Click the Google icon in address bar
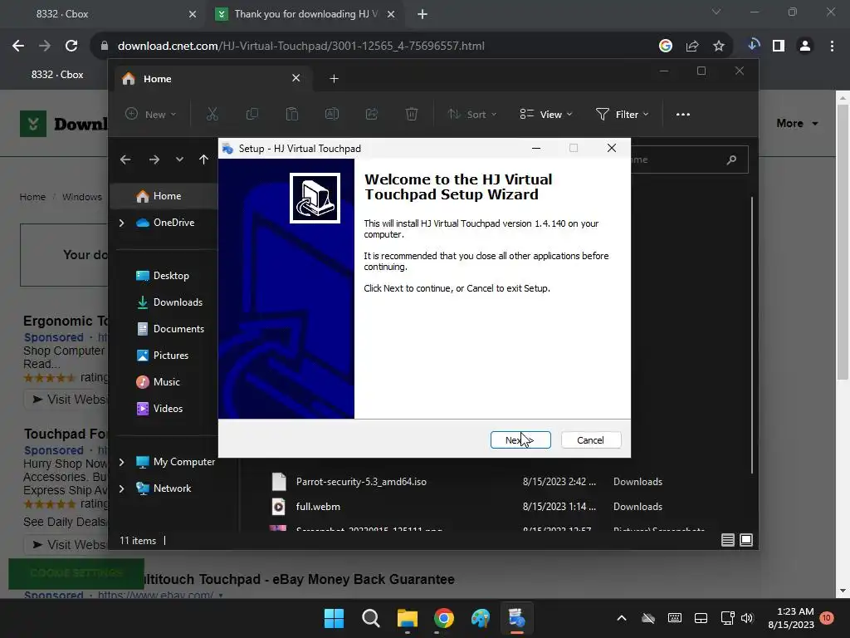 pos(666,47)
